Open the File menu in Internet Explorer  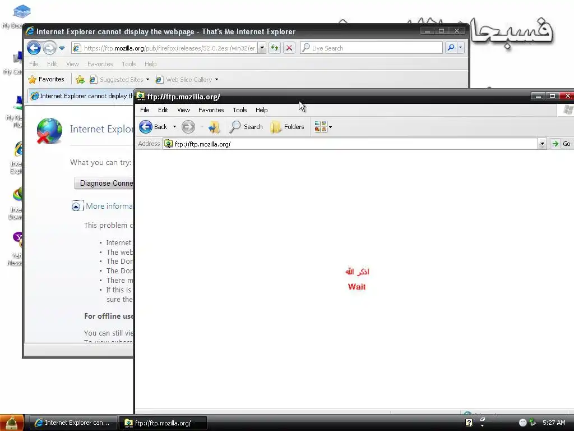[x=34, y=64]
